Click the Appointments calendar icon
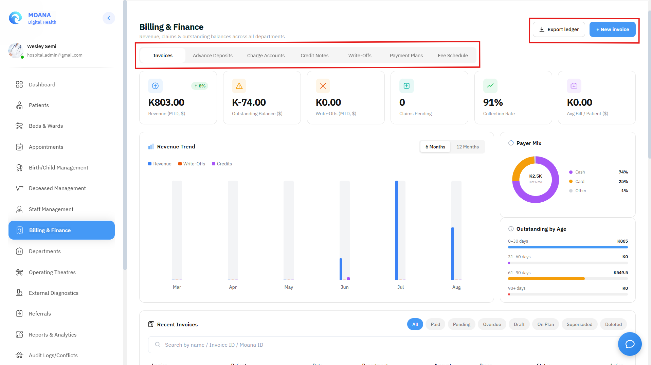651x365 pixels. tap(19, 147)
